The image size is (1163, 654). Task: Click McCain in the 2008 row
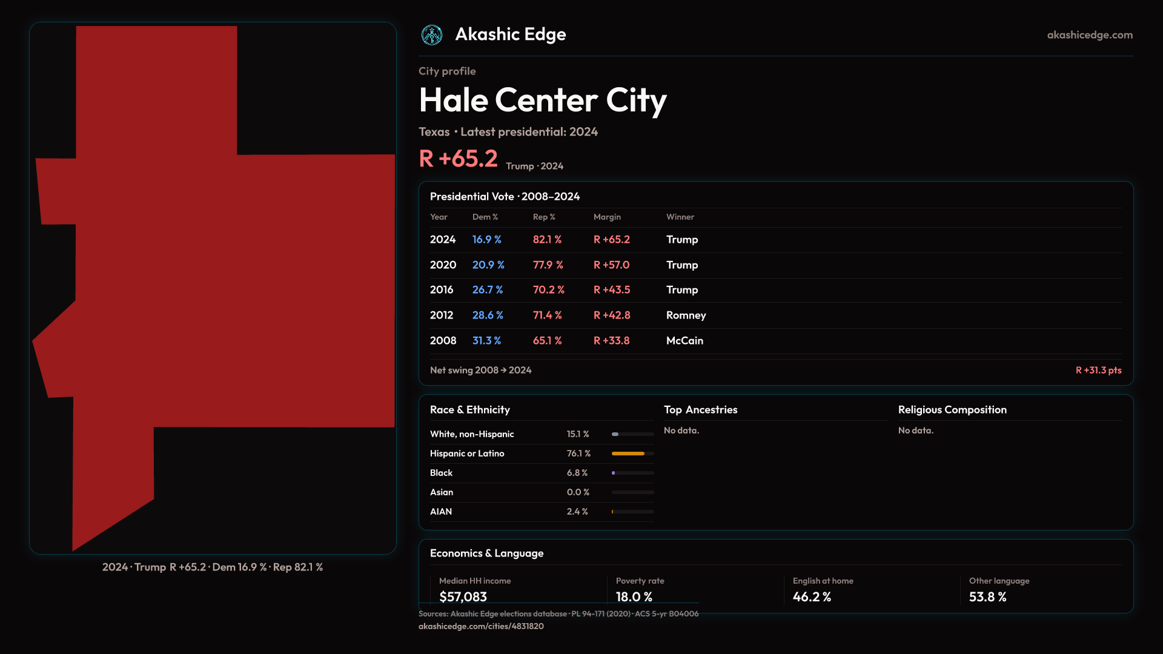pyautogui.click(x=684, y=341)
